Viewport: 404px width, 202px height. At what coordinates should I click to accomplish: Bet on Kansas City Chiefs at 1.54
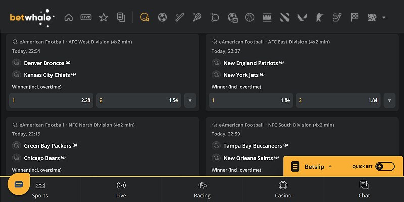point(139,100)
